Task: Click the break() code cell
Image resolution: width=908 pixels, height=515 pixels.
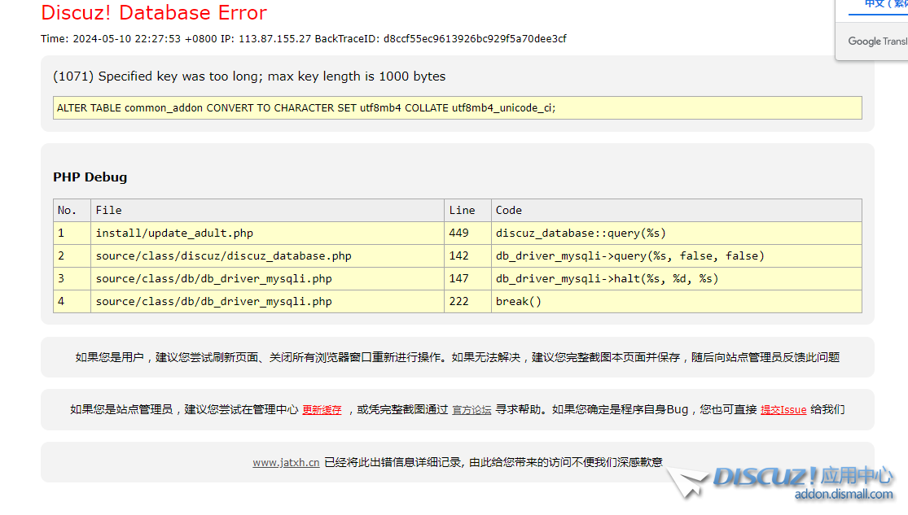Action: pos(519,302)
